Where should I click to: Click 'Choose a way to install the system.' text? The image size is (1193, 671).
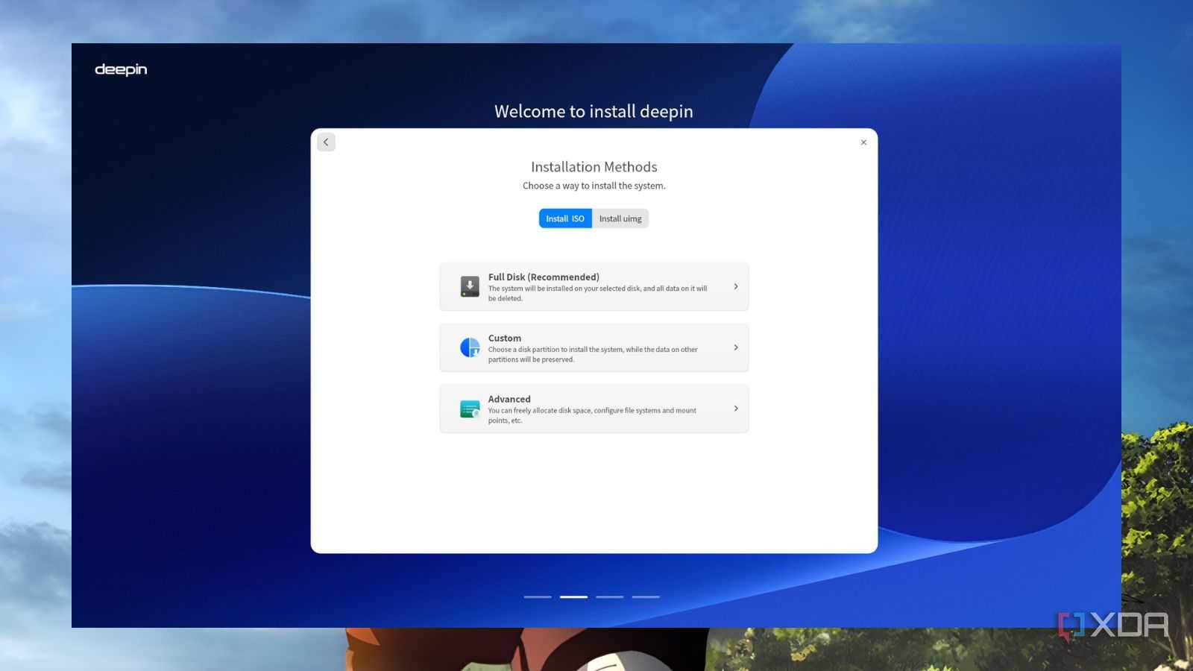594,186
